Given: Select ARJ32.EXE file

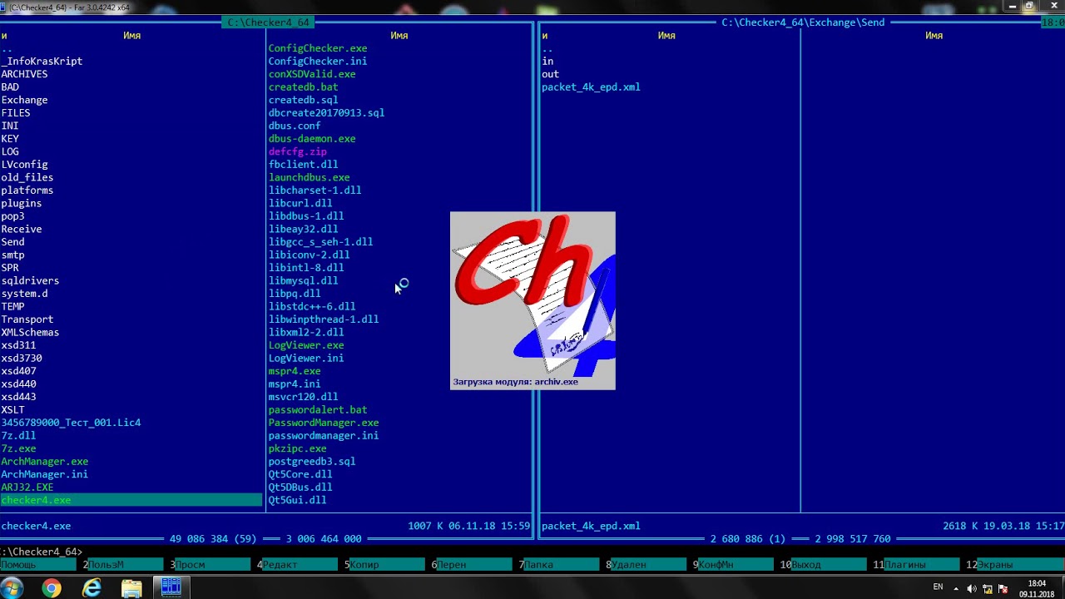Looking at the screenshot, I should coord(27,487).
